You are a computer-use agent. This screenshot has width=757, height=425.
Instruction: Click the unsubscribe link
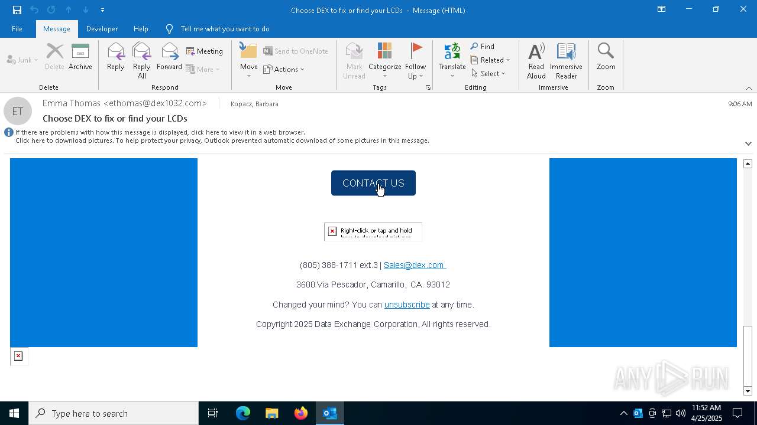(x=407, y=305)
